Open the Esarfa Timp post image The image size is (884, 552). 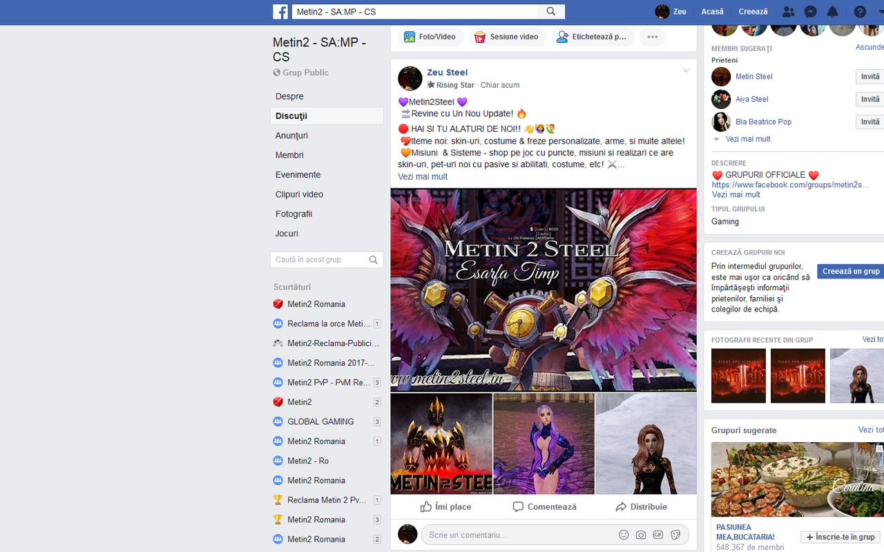544,289
